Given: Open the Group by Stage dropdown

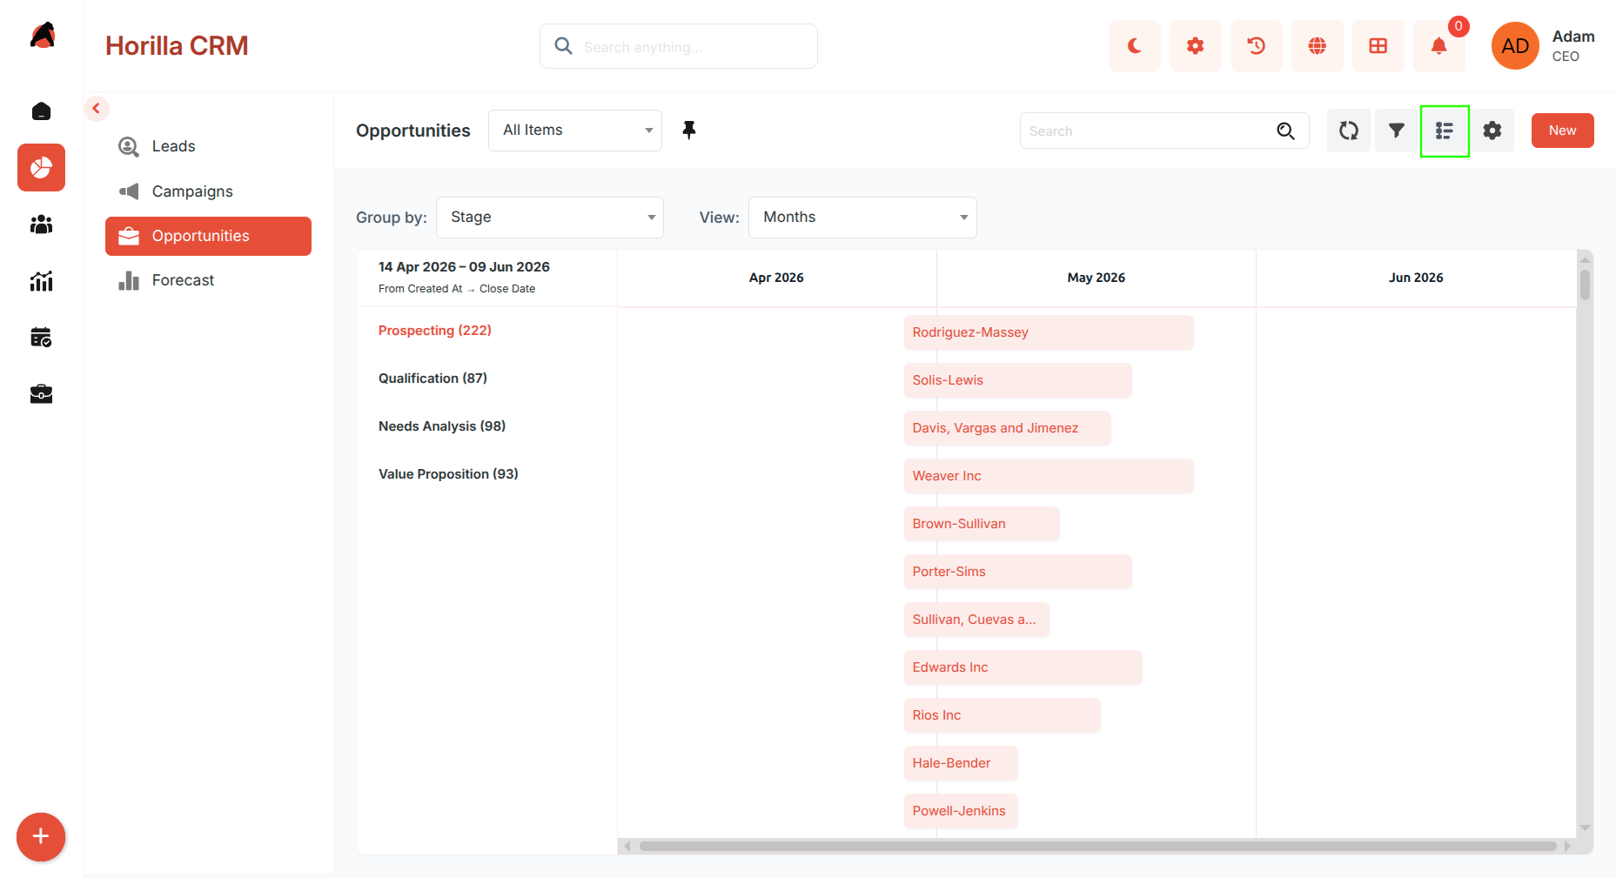Looking at the screenshot, I should pyautogui.click(x=550, y=218).
